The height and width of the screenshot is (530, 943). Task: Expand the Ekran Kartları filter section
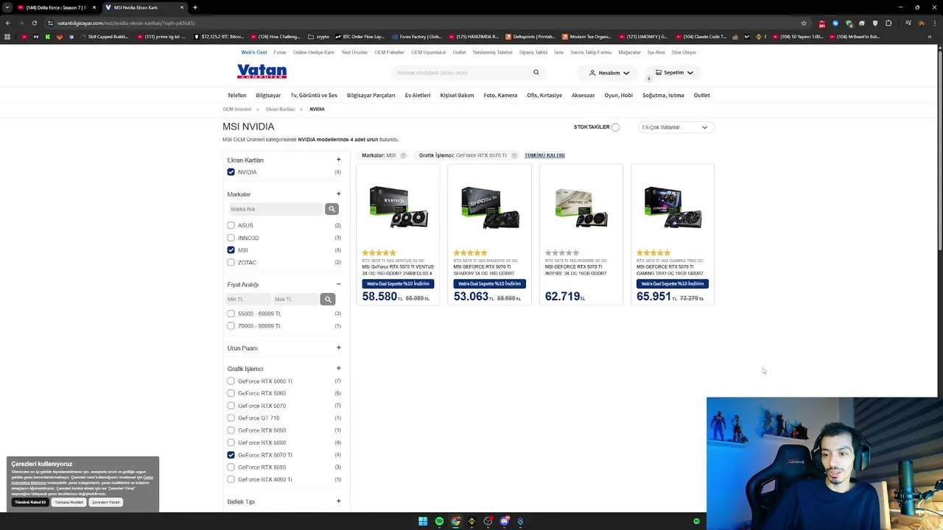coord(339,160)
